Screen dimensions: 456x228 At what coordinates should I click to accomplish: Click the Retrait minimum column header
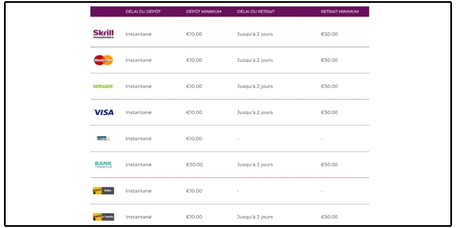point(340,11)
